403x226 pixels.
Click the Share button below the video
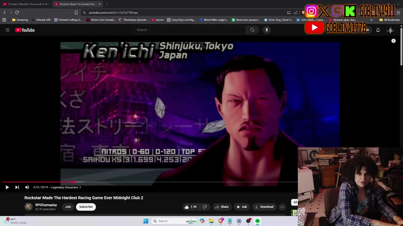222,207
